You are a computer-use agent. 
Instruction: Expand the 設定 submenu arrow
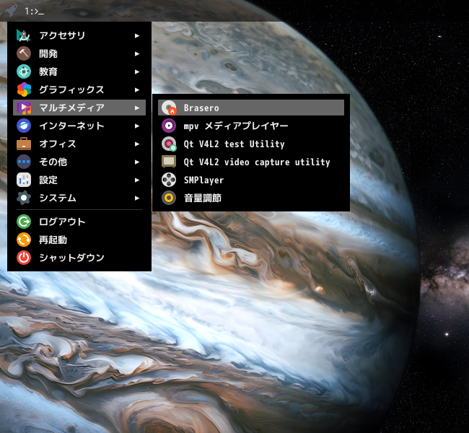tap(137, 180)
